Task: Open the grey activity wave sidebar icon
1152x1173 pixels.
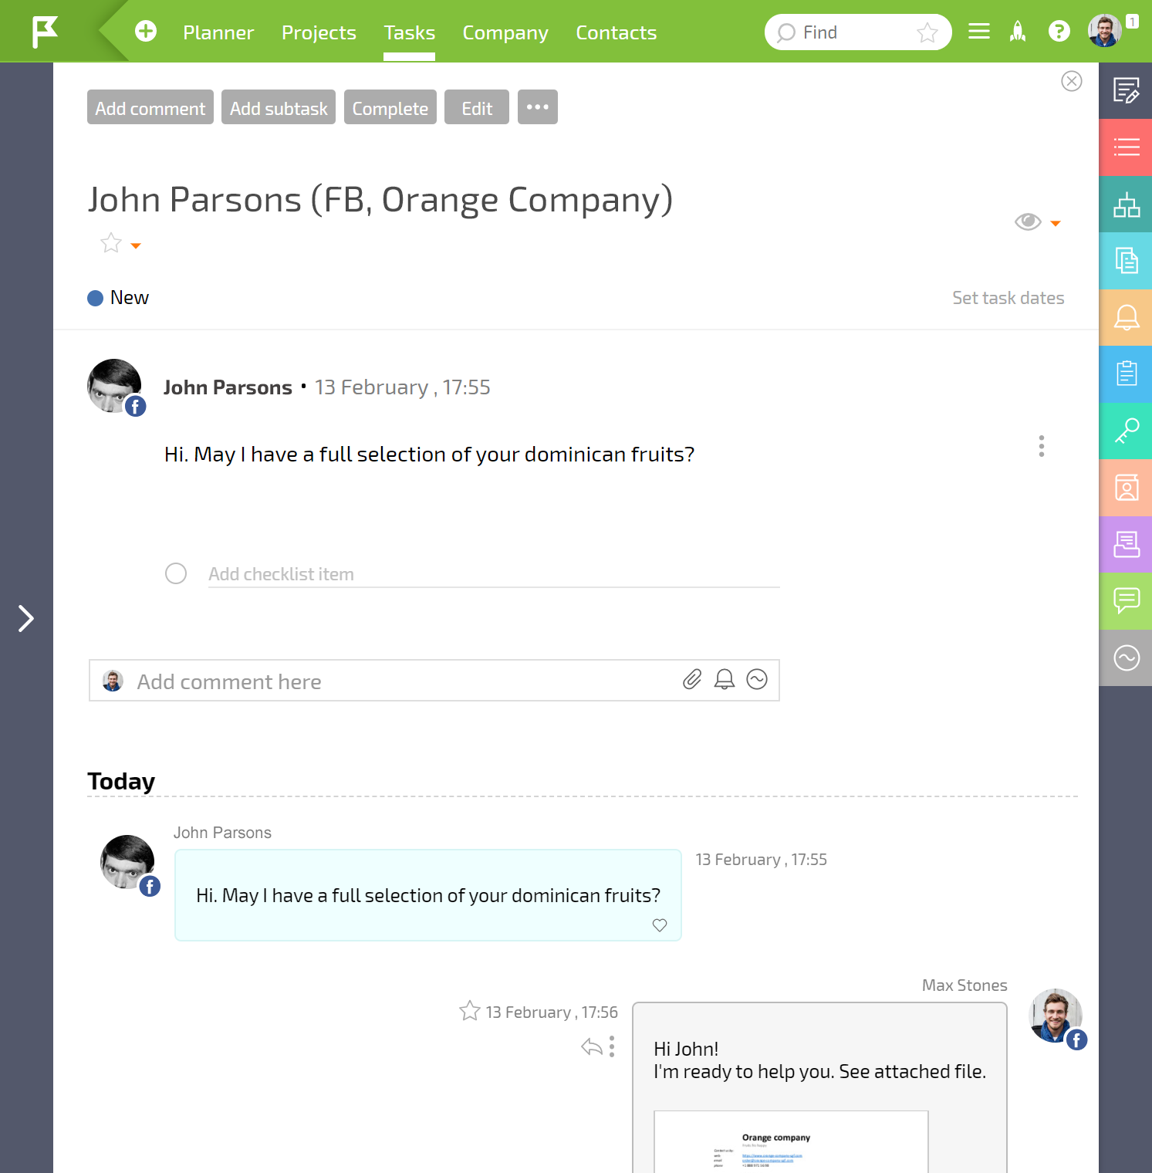Action: [x=1126, y=657]
